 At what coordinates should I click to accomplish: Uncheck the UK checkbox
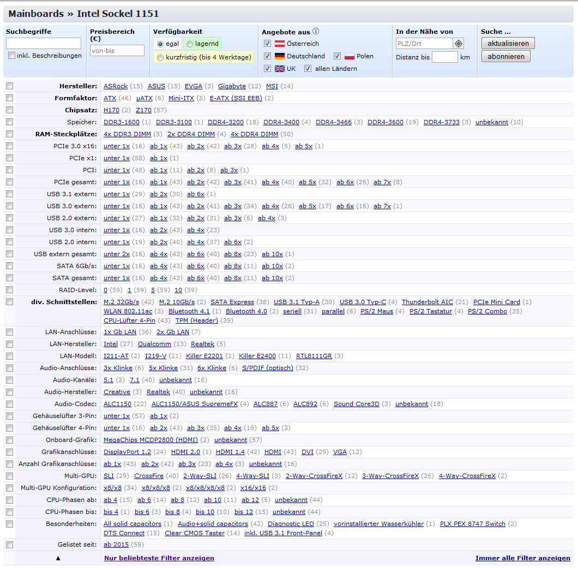click(x=268, y=69)
